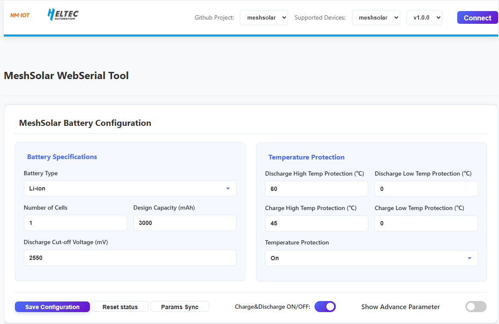Click Save Configuration button

[x=52, y=307]
